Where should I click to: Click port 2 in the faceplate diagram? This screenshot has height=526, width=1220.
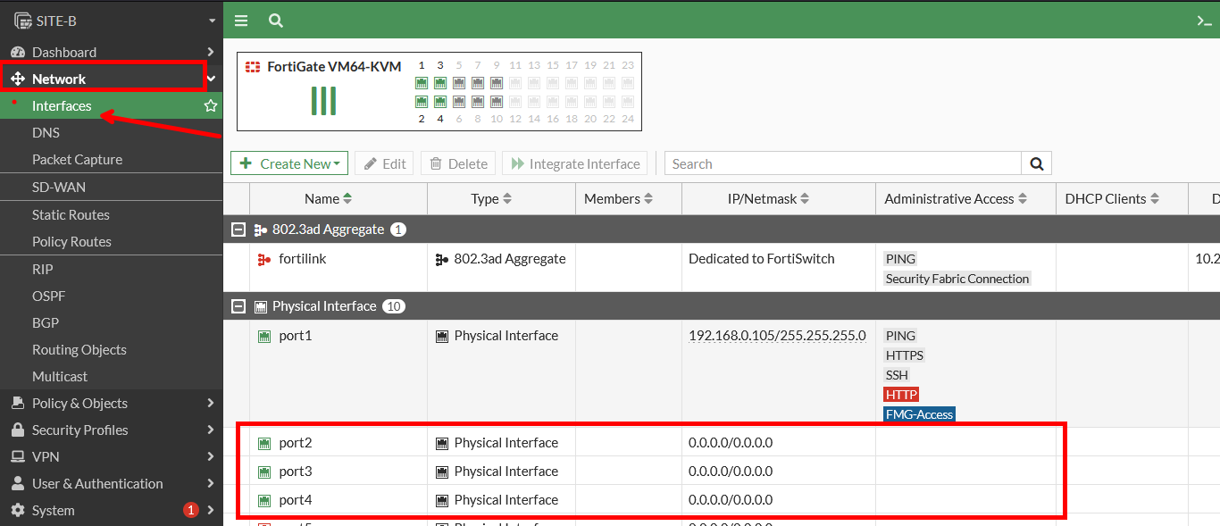pos(422,102)
